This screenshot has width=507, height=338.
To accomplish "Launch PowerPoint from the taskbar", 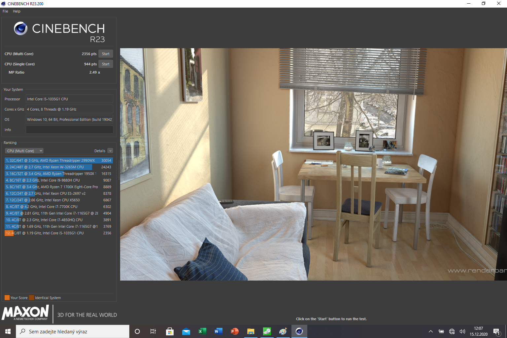I will [x=234, y=331].
